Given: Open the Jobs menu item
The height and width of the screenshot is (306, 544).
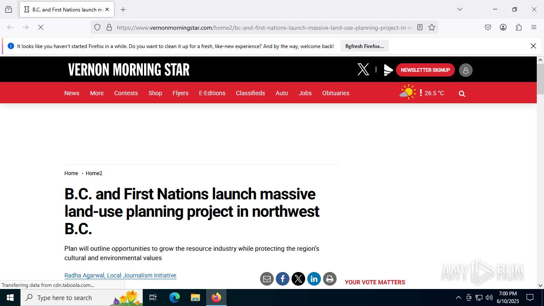Looking at the screenshot, I should (305, 93).
